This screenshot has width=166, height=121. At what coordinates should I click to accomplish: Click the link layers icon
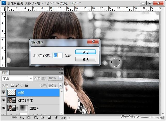click(x=14, y=117)
